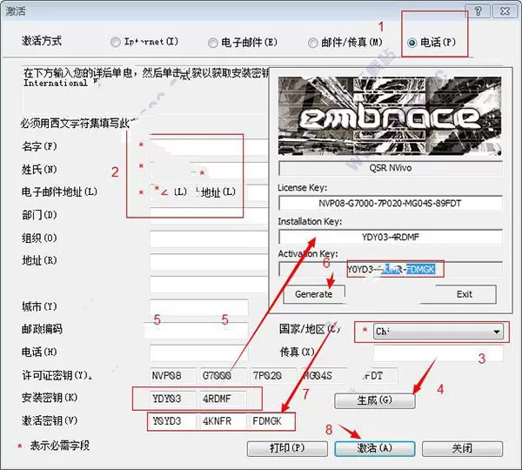Click the activation key box Y0YD3
The width and height of the screenshot is (522, 470).
(173, 421)
